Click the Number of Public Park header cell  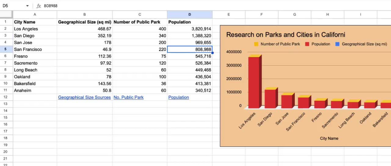[x=140, y=22]
